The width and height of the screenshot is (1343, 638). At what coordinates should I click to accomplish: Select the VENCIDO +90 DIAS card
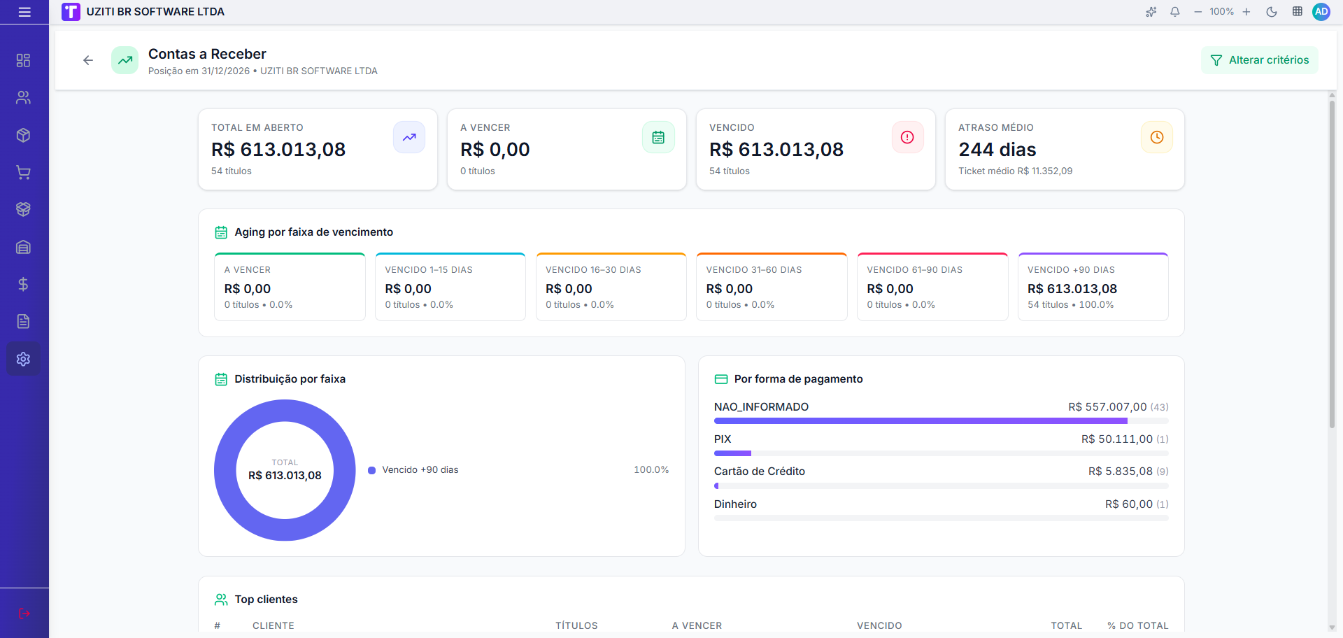[1093, 287]
